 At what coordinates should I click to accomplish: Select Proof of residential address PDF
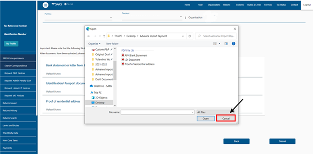(x=139, y=64)
